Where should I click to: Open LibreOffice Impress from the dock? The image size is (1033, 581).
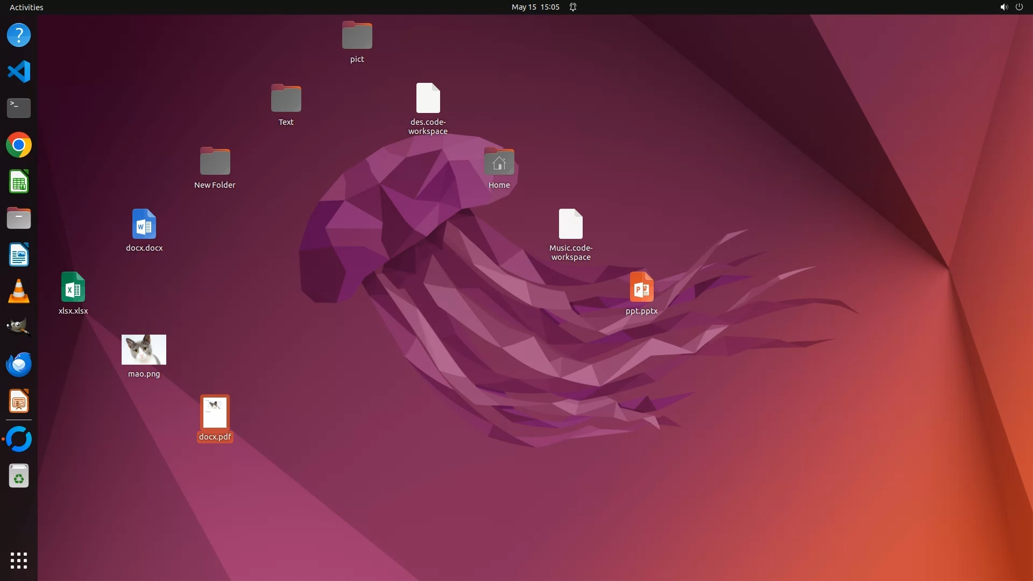19,401
